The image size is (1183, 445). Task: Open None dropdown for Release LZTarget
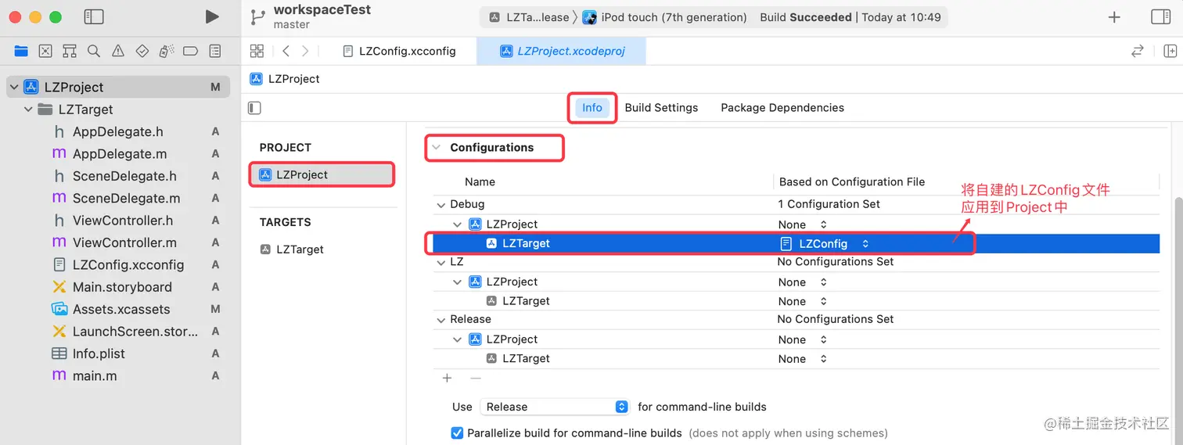click(803, 359)
